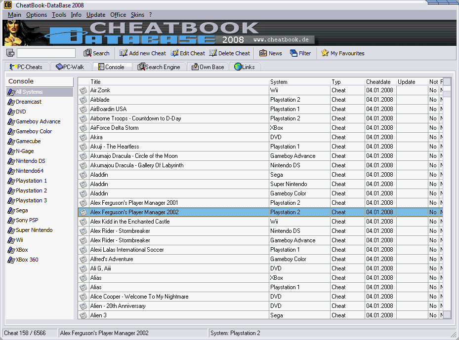Delete the selected cheat
Viewport: 459px width, 340px height.
[x=229, y=53]
